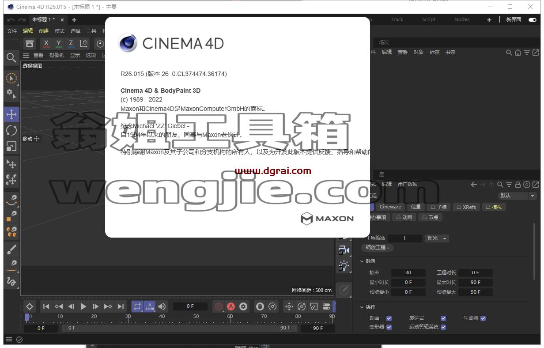Uncheck the 生成器 checkbox
This screenshot has height=348, width=544.
pos(483,318)
